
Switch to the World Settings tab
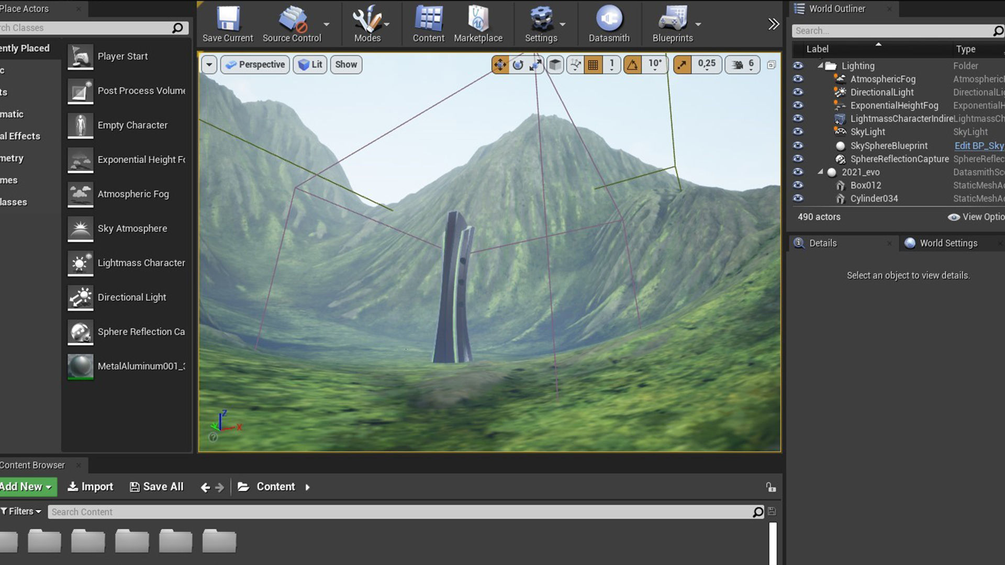[x=948, y=243]
